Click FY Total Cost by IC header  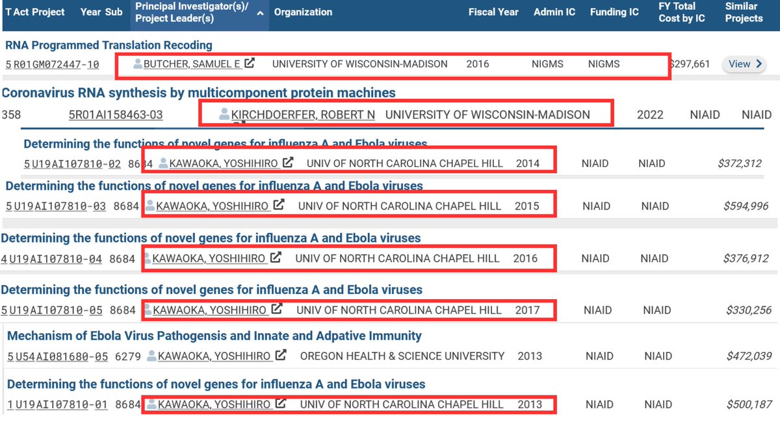[681, 12]
